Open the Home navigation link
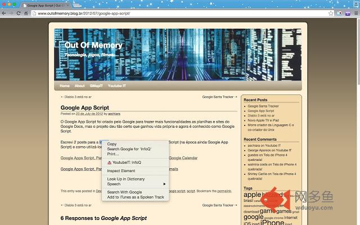 tap(65, 85)
